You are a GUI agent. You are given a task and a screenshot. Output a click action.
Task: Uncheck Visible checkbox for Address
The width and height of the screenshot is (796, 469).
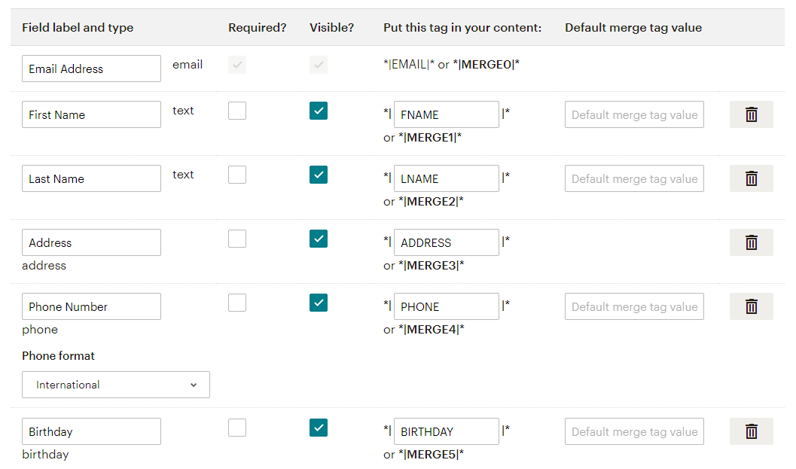point(319,239)
